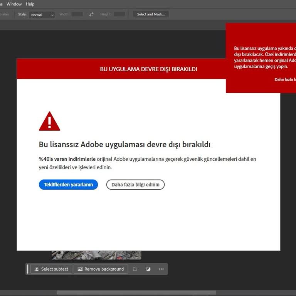Open the Help menu
The width and height of the screenshot is (296, 296).
pos(30,4)
